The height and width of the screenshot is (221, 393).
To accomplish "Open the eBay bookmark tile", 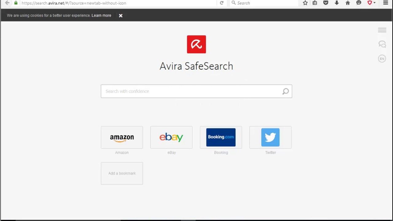I will coord(171,137).
